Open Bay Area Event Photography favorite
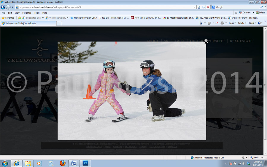This screenshot has width=267, height=167. point(211,18)
